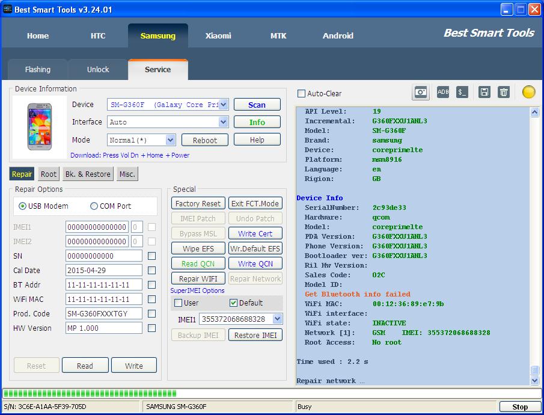
Task: Open the Mode dropdown
Action: (170, 140)
